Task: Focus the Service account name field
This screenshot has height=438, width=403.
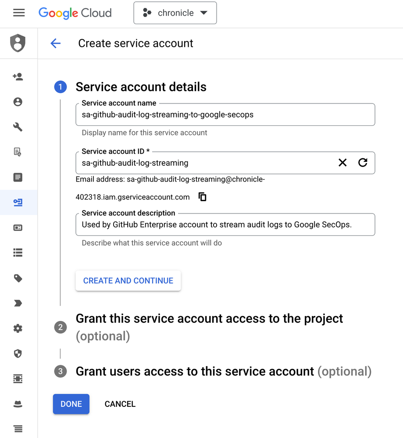Action: coord(225,114)
